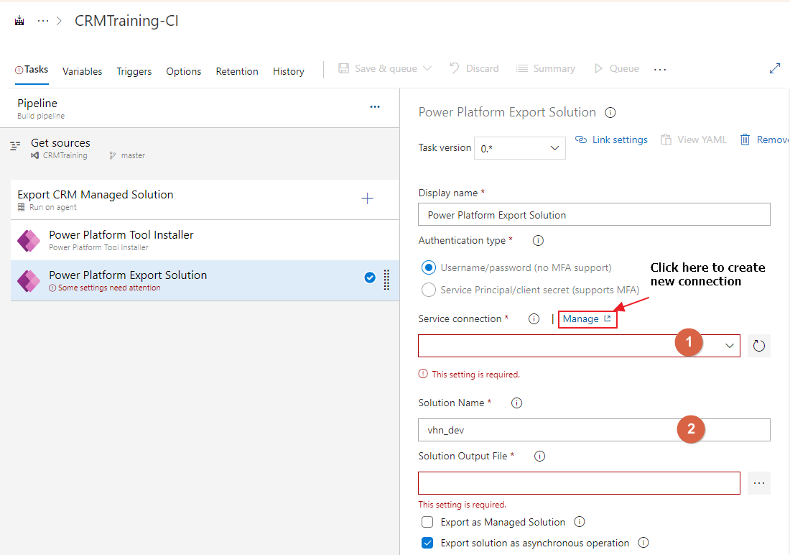
Task: Click the master branch label
Action: 133,155
